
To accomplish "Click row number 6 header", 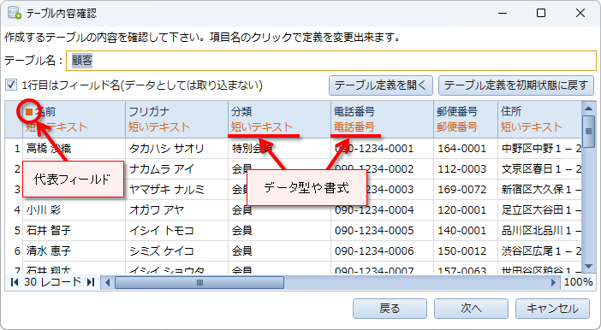I will click(14, 250).
